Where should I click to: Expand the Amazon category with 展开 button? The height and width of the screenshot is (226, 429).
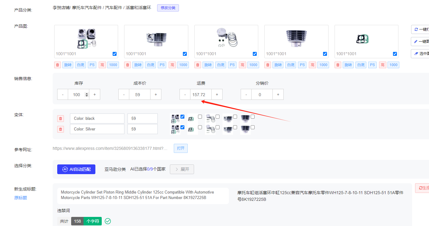coord(182,169)
